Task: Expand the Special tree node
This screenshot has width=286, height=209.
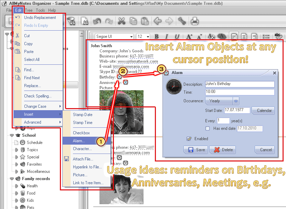Action: [x=17, y=157]
